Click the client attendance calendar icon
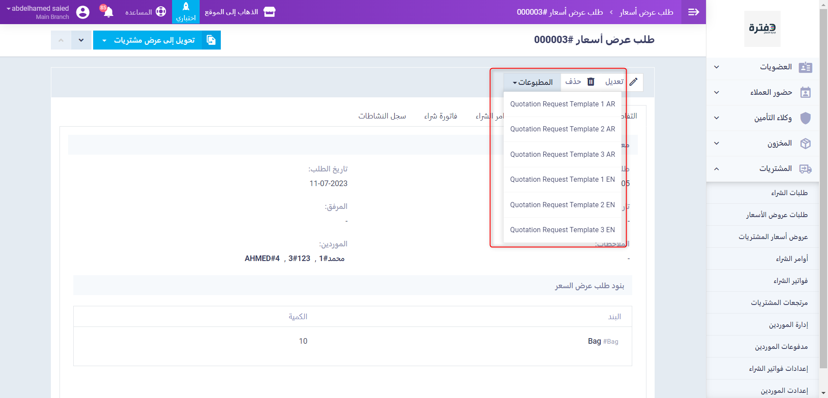 click(805, 93)
